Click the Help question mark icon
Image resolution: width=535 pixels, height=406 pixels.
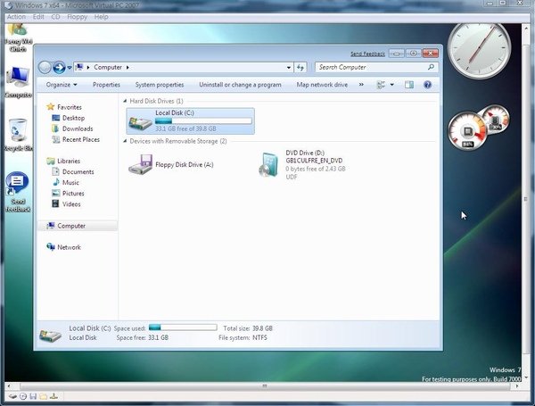(x=427, y=85)
